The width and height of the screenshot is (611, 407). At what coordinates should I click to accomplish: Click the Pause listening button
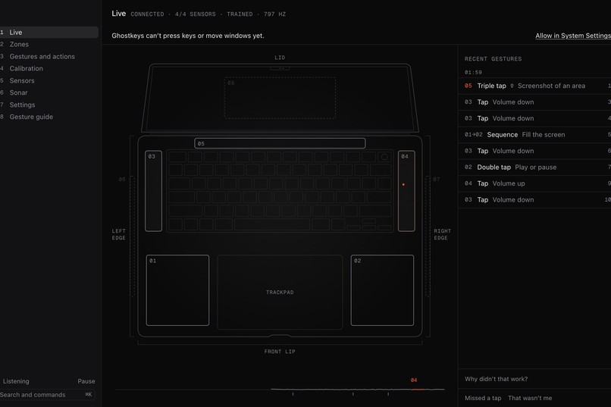tap(86, 381)
